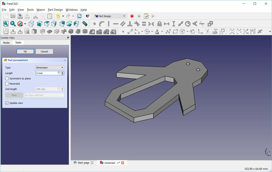Click the viewport dimensions status text
The width and height of the screenshot is (272, 172).
click(x=256, y=169)
